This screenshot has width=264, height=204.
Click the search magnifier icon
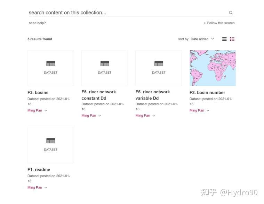tap(231, 13)
